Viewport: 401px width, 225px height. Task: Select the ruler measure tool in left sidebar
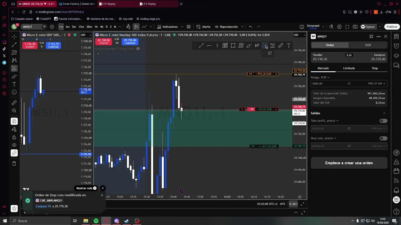14,103
